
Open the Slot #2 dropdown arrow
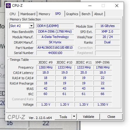tap(31, 26)
